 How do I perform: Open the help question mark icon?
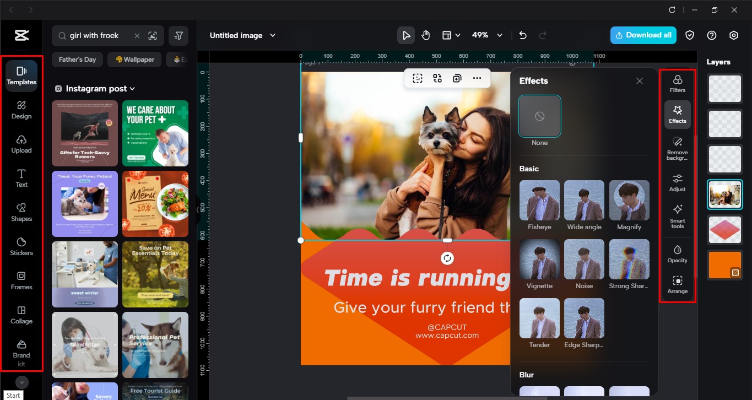pyautogui.click(x=712, y=35)
